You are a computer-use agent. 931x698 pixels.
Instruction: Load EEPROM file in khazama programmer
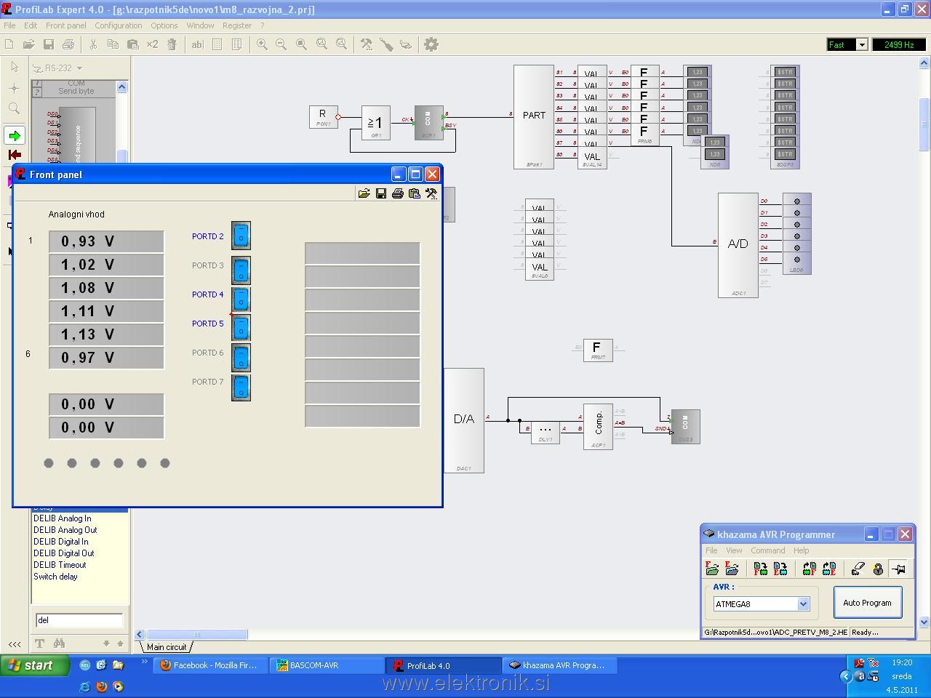(x=732, y=569)
